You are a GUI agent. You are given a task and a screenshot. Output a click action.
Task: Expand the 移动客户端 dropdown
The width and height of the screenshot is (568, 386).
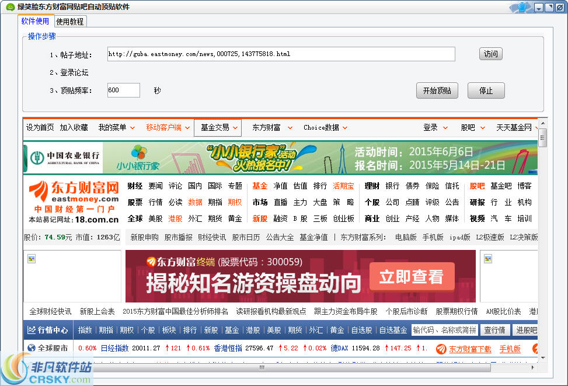[x=168, y=127]
